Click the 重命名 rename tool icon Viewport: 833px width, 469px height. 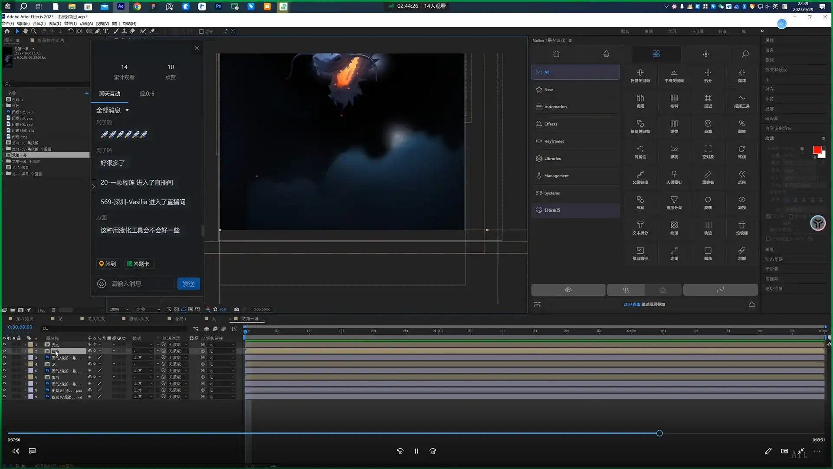708,177
